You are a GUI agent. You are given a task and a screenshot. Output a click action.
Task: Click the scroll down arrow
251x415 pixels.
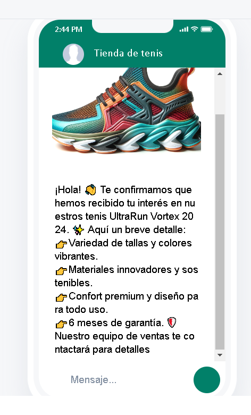pyautogui.click(x=220, y=355)
